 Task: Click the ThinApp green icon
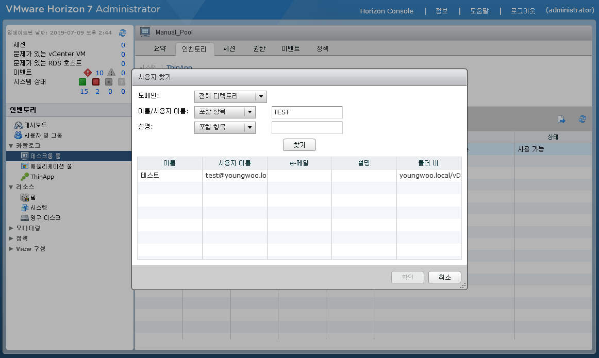point(24,176)
